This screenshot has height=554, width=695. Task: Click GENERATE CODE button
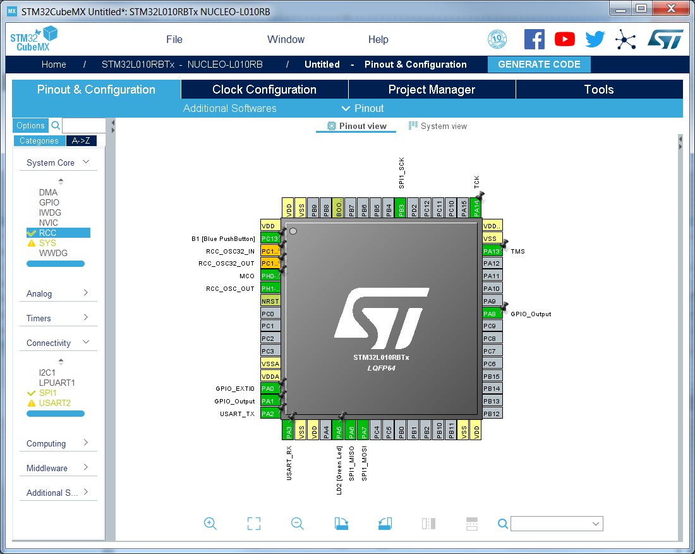pyautogui.click(x=539, y=65)
